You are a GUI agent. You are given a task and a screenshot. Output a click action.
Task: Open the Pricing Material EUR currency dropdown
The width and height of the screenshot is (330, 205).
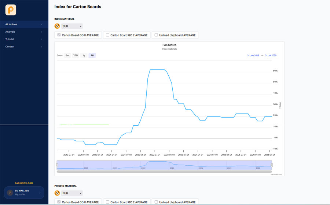[x=72, y=193]
